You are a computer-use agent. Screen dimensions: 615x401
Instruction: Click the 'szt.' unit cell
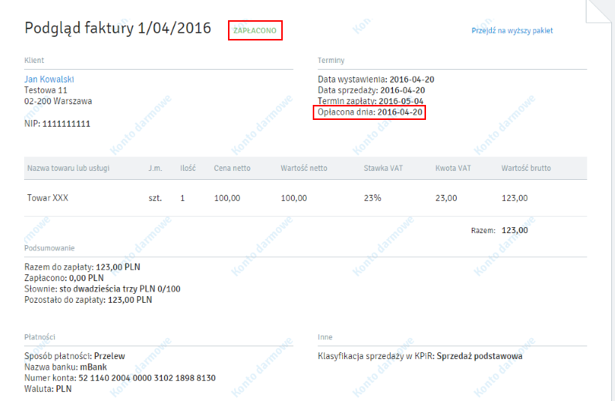click(155, 198)
